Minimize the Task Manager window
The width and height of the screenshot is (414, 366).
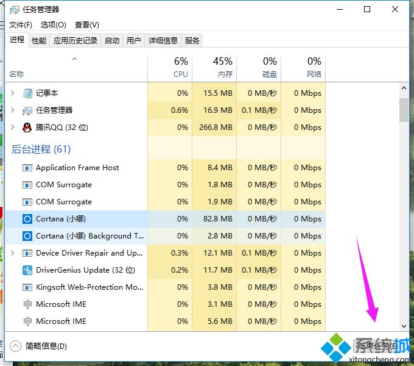[340, 10]
